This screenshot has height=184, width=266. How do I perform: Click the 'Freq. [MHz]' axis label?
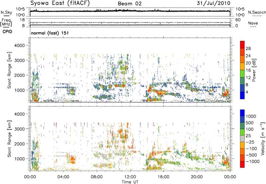(6, 23)
